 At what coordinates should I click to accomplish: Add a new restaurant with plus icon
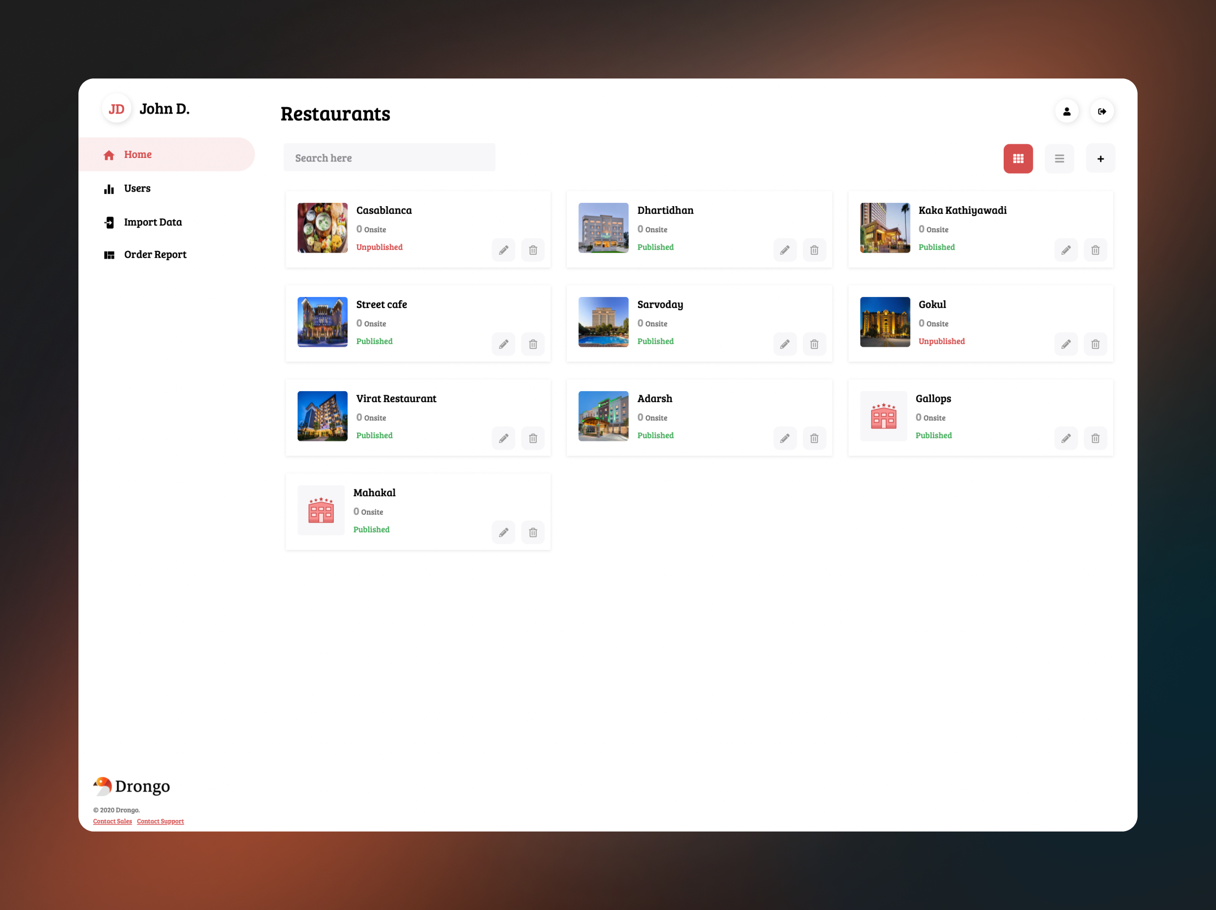(x=1100, y=159)
